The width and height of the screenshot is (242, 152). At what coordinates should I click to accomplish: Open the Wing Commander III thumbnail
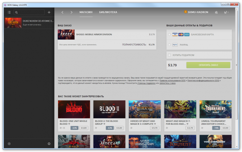point(215,142)
